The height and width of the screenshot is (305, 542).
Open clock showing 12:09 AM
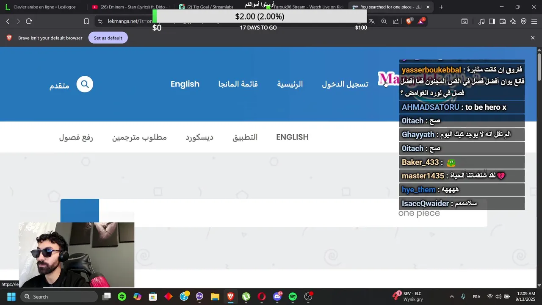[x=525, y=297]
